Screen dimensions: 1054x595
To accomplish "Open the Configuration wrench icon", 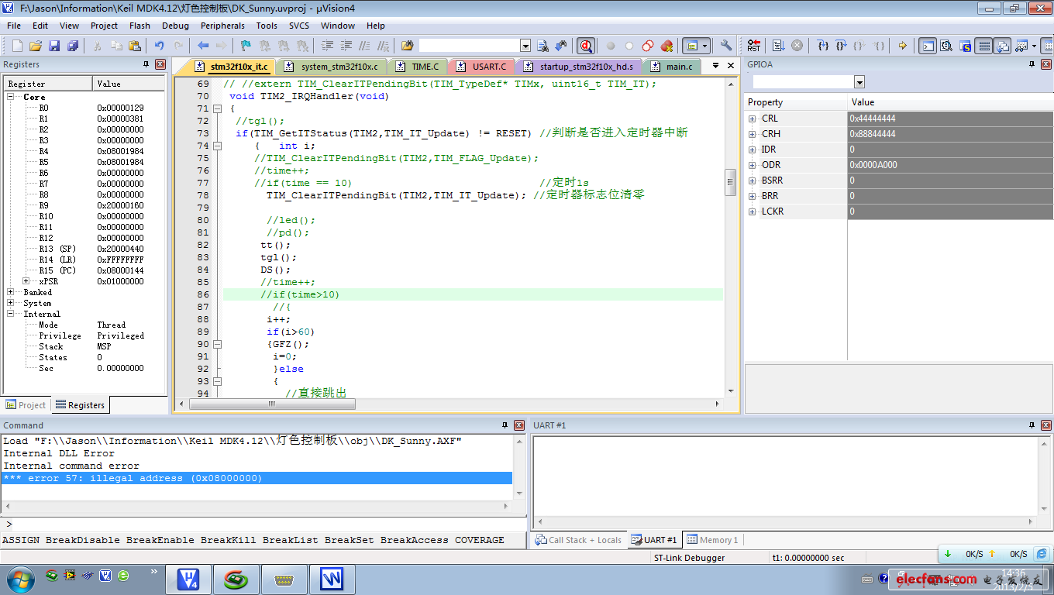I will coord(725,46).
